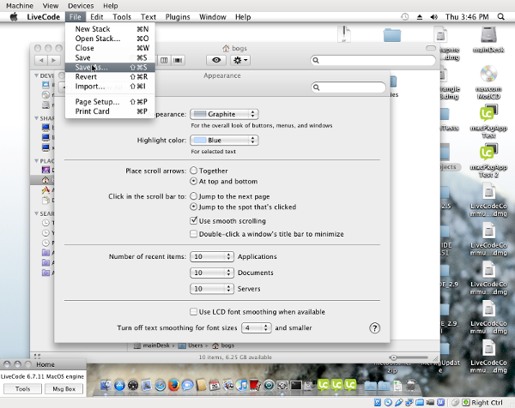Enable Use LCD font smoothing checkbox

coord(193,312)
